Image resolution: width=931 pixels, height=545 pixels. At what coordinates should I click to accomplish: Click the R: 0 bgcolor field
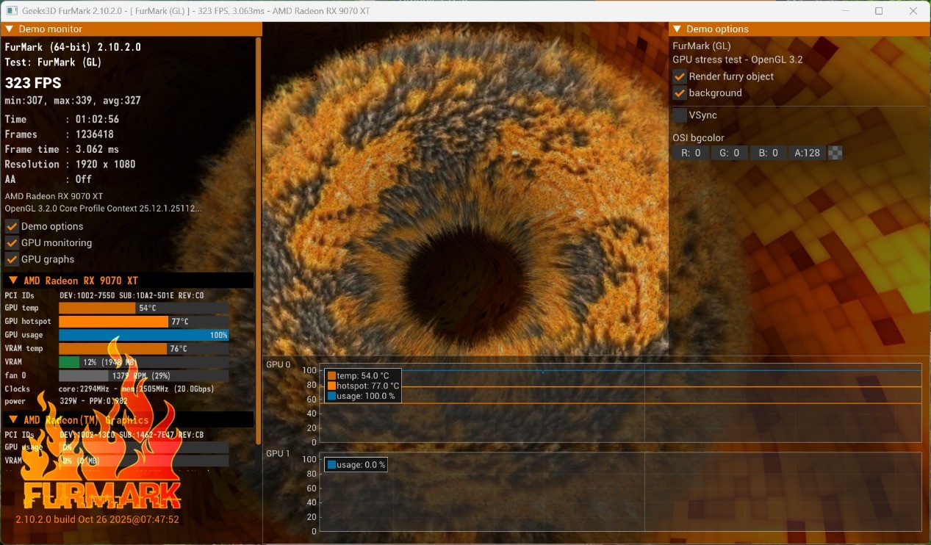[x=691, y=154]
